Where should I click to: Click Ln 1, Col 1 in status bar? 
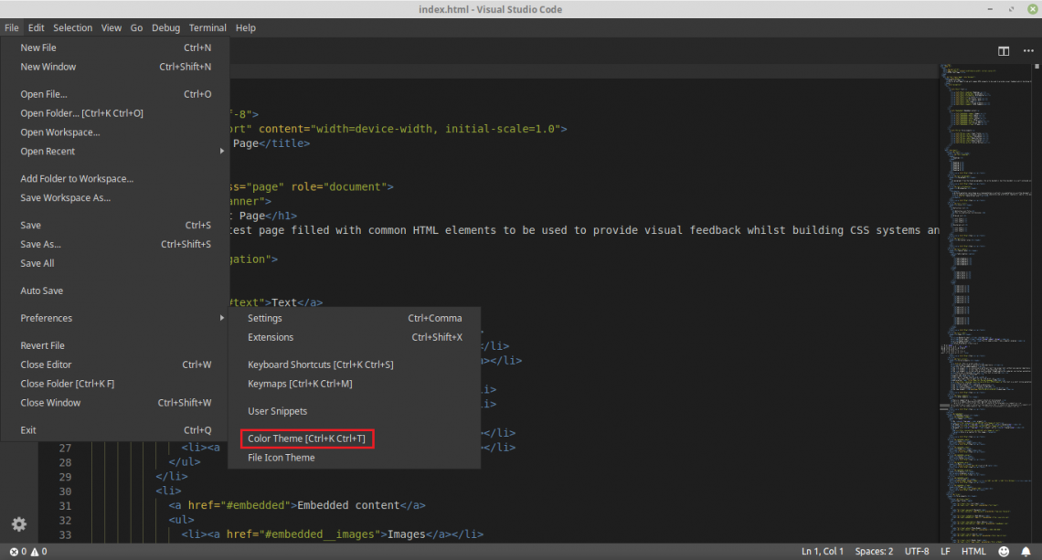click(x=823, y=552)
